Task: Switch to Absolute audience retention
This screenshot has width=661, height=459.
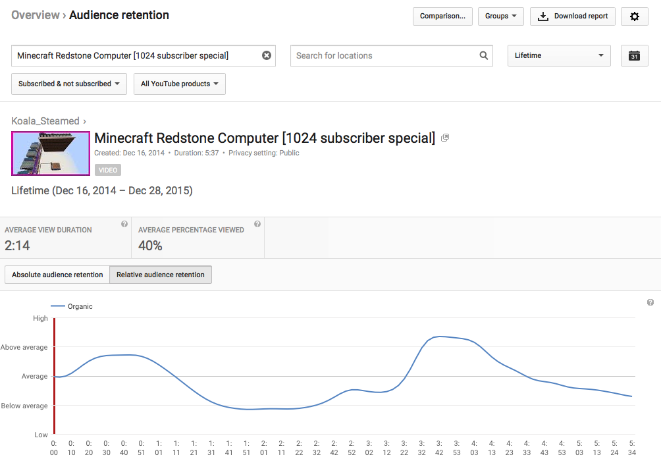Action: (57, 275)
